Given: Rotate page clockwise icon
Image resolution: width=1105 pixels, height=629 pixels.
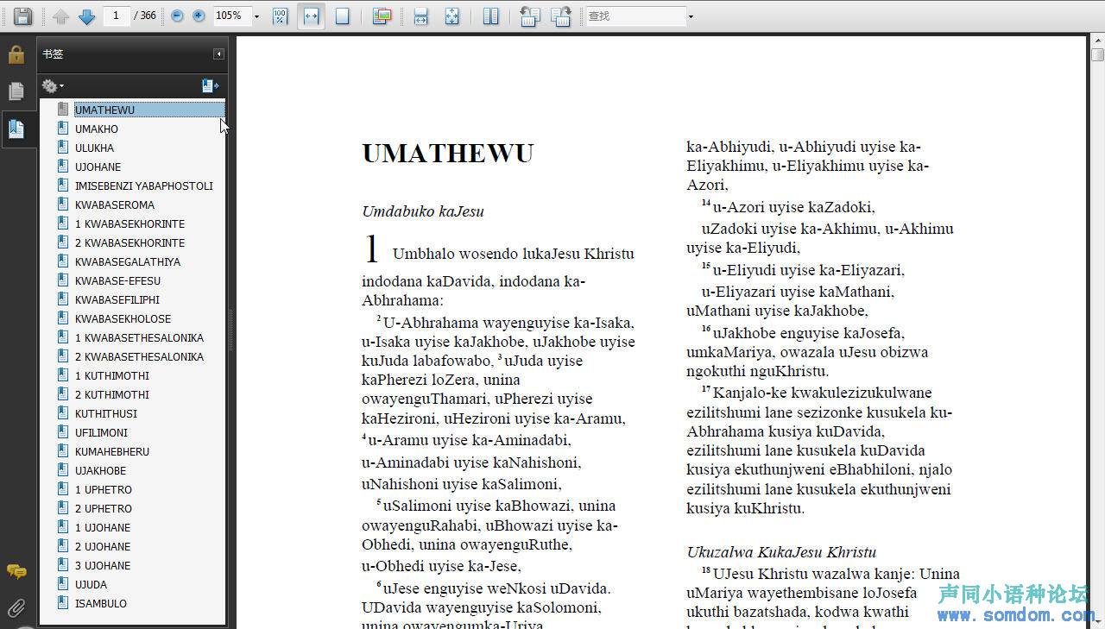Looking at the screenshot, I should (560, 16).
